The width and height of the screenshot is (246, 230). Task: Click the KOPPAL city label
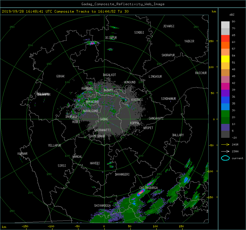(x=135, y=123)
